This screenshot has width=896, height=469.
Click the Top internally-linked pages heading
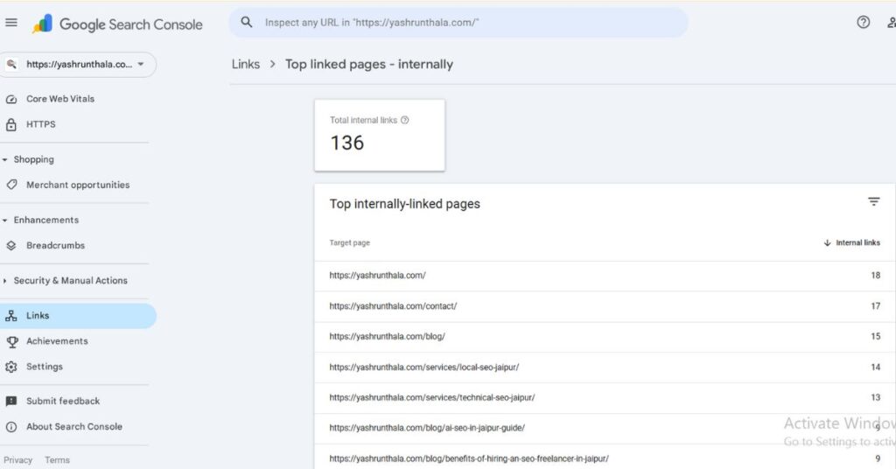pyautogui.click(x=404, y=204)
